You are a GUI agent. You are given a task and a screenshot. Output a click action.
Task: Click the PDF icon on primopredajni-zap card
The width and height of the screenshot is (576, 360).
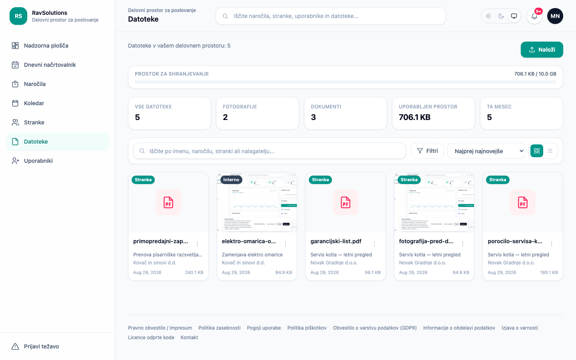[168, 202]
